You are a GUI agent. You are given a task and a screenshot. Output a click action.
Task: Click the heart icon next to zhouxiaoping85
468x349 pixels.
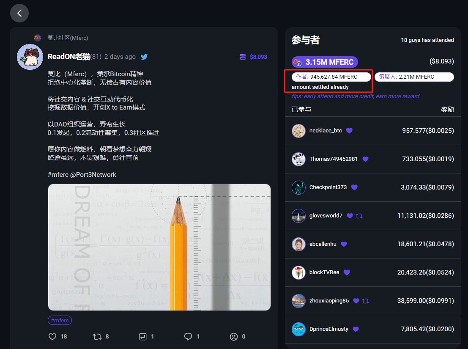(356, 301)
